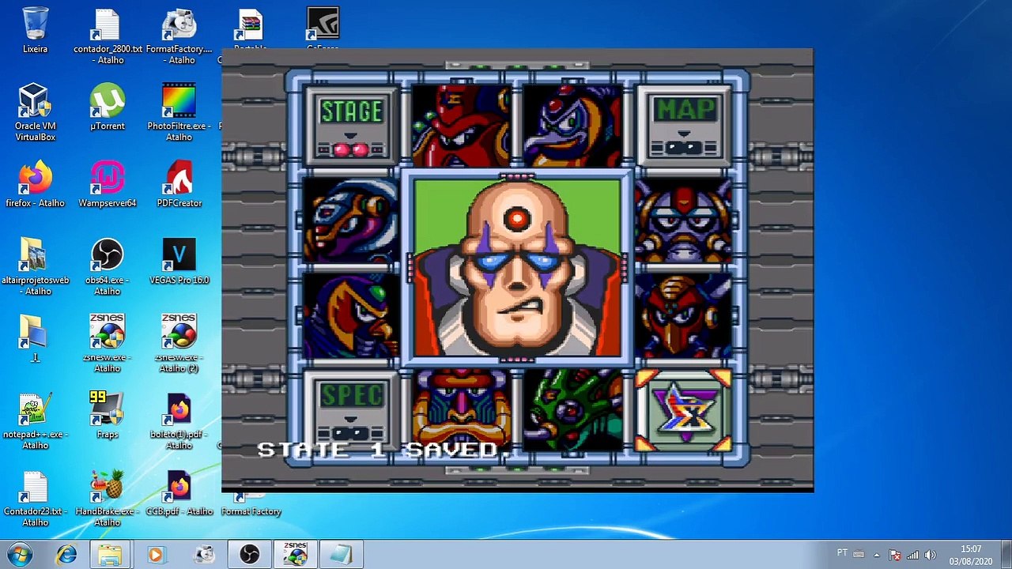Switch to ZSNES in the taskbar
Image resolution: width=1012 pixels, height=569 pixels.
[x=296, y=555]
